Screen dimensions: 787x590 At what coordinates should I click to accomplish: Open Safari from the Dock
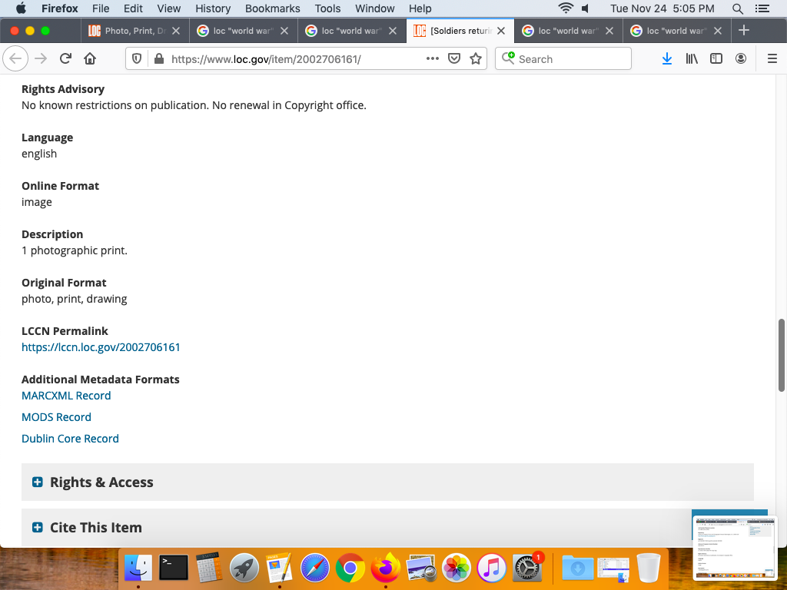[315, 568]
